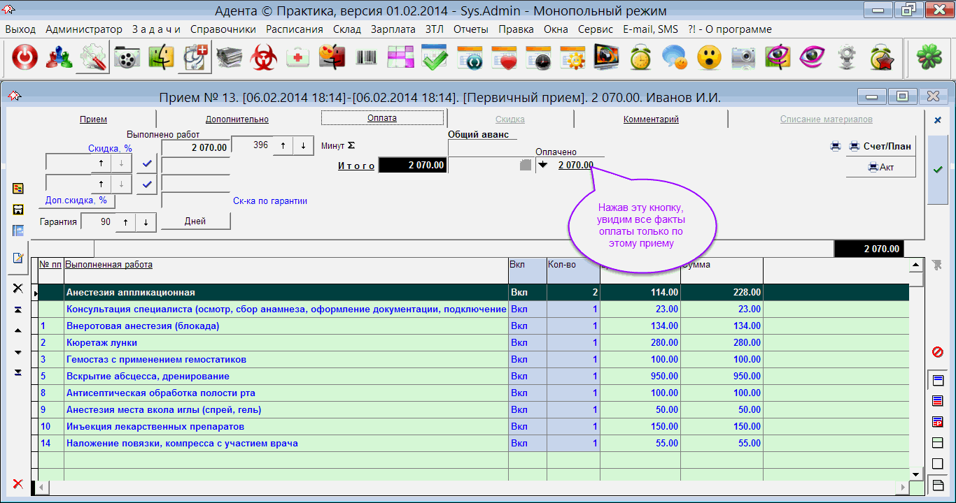
Task: Click the barcode icon in toolbar
Action: click(366, 58)
